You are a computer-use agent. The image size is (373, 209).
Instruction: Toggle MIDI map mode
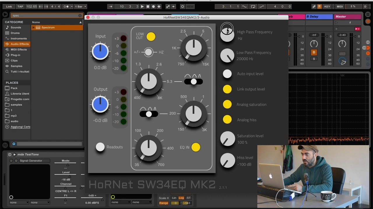[x=340, y=6]
